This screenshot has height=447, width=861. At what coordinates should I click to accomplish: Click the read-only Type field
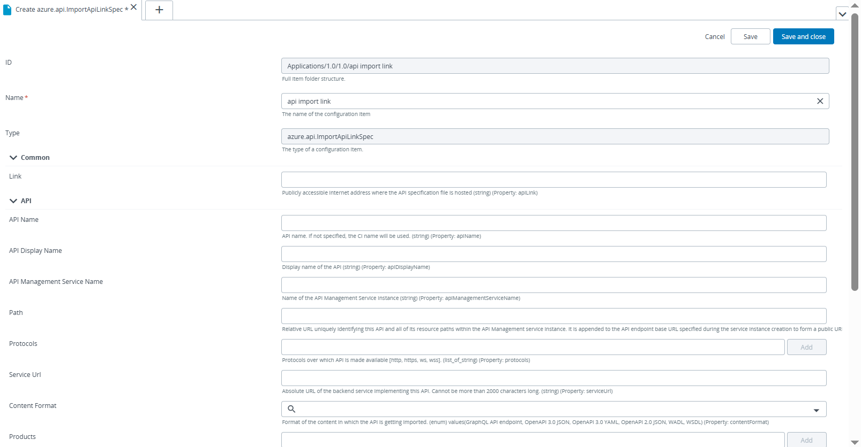coord(555,136)
